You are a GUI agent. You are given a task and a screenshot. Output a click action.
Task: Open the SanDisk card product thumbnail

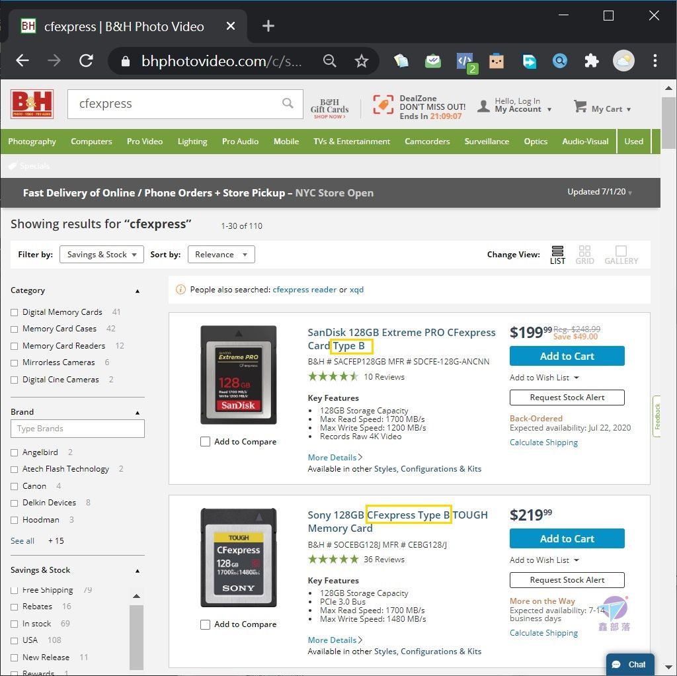point(238,375)
